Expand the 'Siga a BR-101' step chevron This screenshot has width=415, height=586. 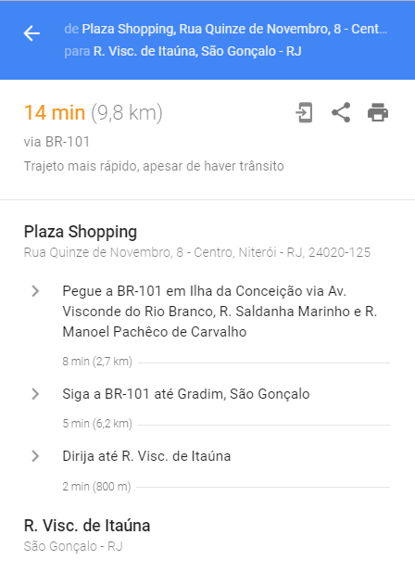pyautogui.click(x=35, y=394)
